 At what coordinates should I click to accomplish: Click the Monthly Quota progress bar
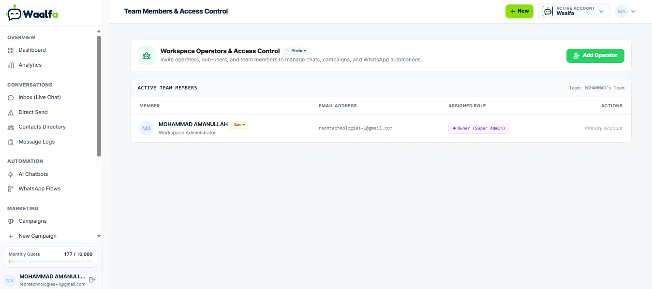pos(50,261)
